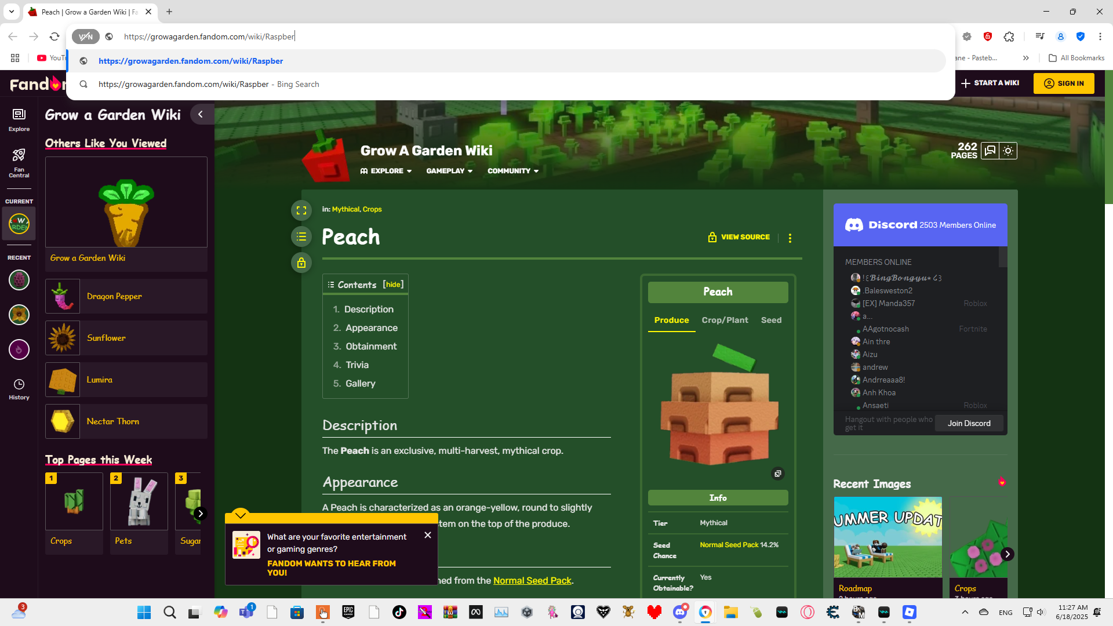Open the table of contents floating icon

(x=301, y=236)
